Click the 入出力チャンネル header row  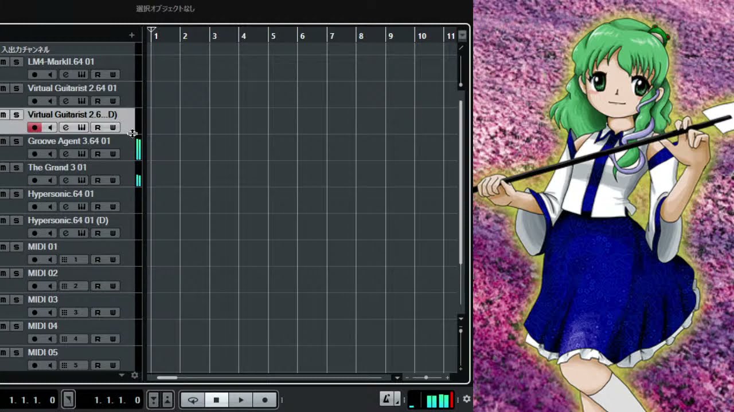pos(68,49)
